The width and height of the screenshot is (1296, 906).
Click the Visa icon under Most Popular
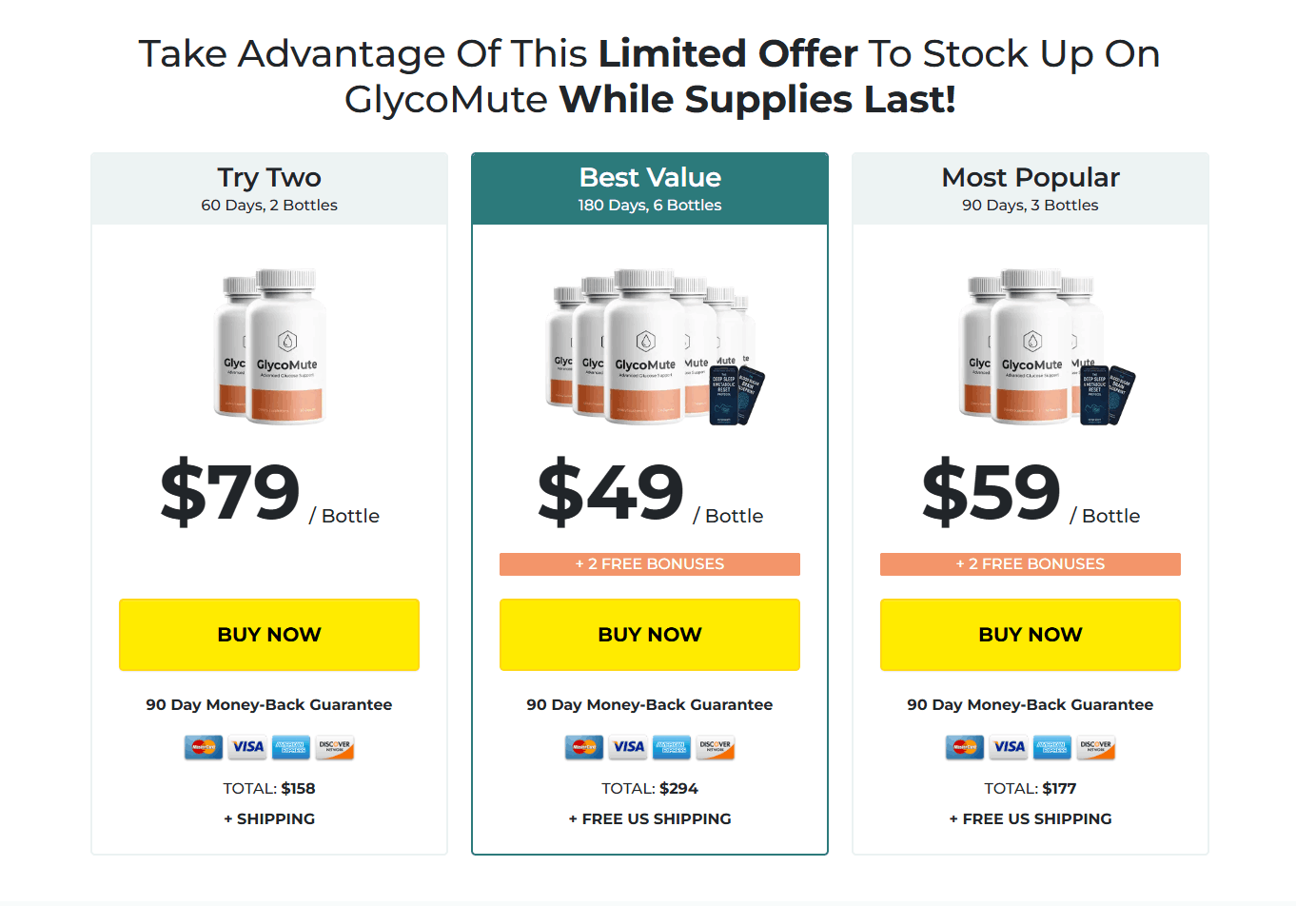coord(1008,747)
